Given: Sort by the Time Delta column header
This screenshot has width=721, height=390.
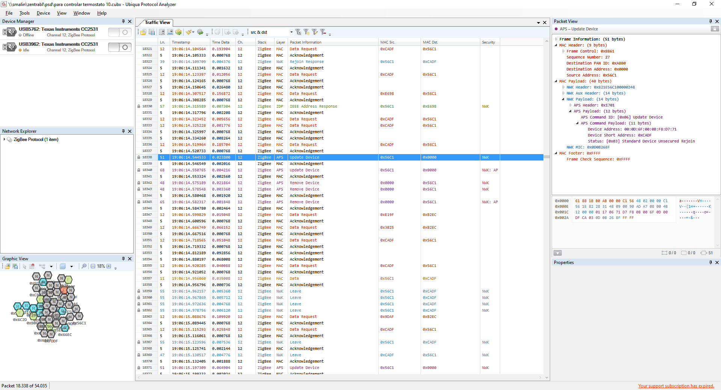Looking at the screenshot, I should 223,42.
